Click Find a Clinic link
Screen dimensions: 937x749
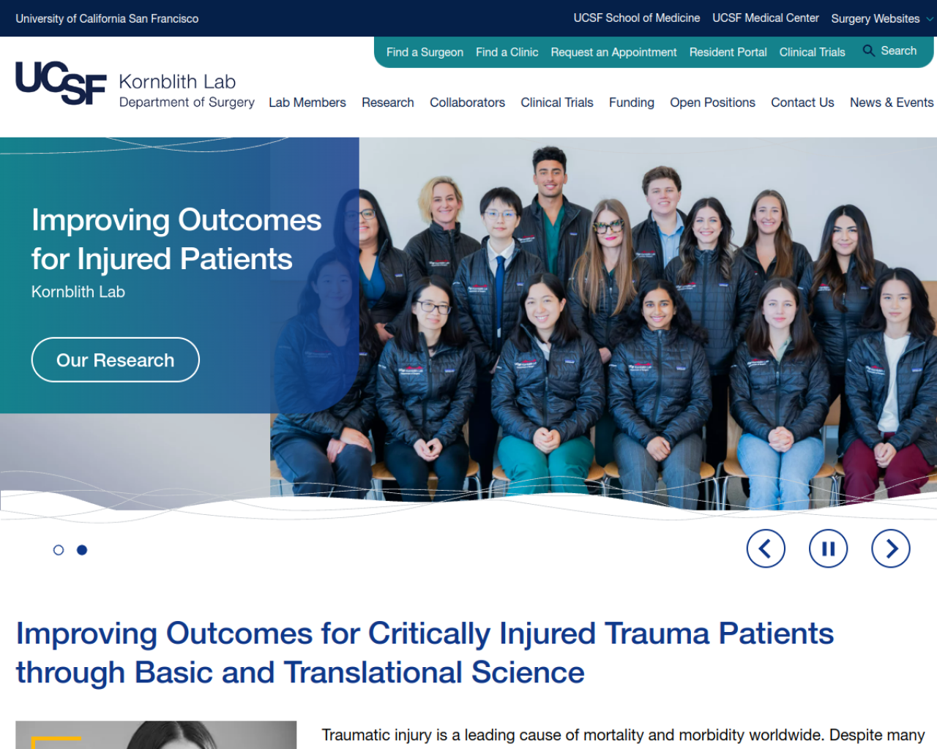point(507,52)
